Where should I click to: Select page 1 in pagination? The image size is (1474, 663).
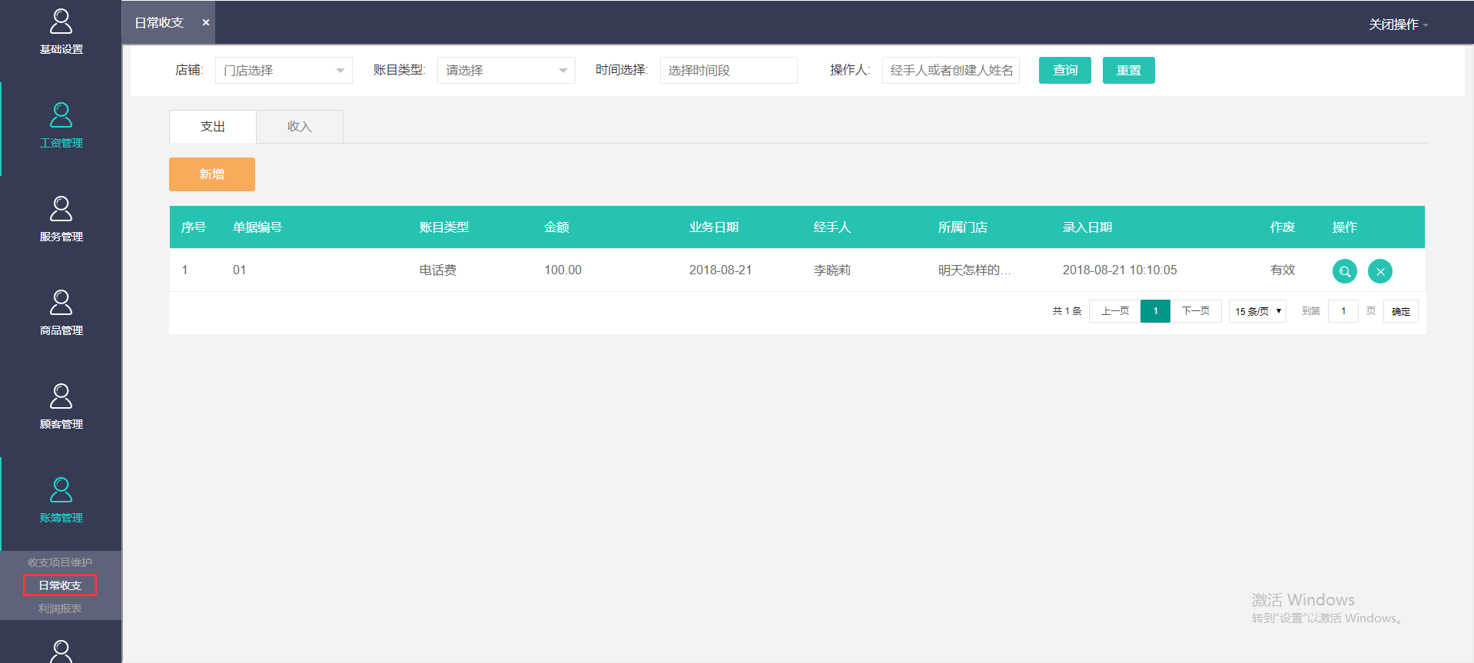[x=1155, y=311]
